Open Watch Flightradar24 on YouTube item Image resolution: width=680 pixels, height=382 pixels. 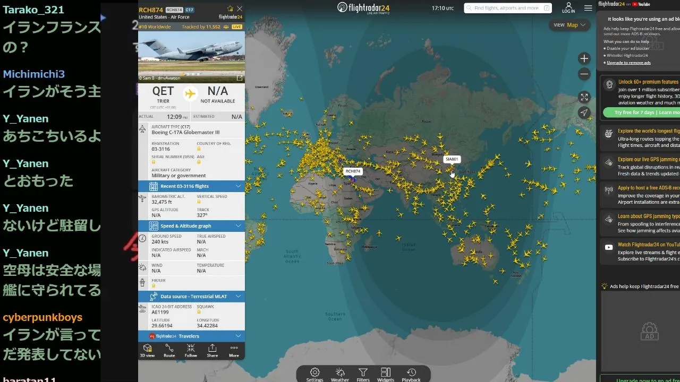click(x=640, y=252)
